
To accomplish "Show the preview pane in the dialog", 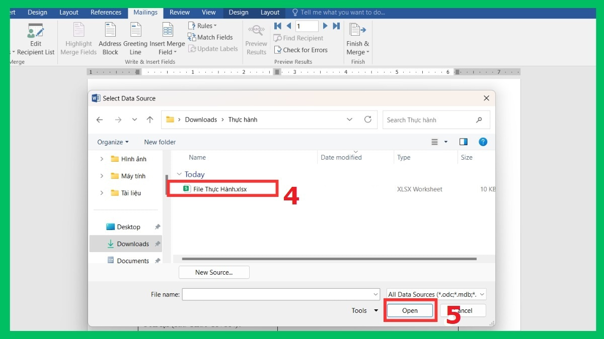I will click(463, 142).
